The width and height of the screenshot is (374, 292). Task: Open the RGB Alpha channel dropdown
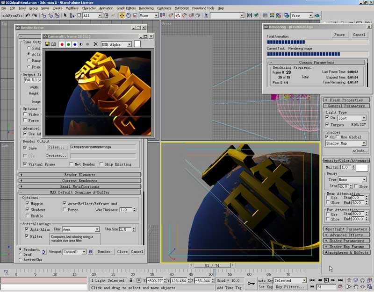(117, 44)
